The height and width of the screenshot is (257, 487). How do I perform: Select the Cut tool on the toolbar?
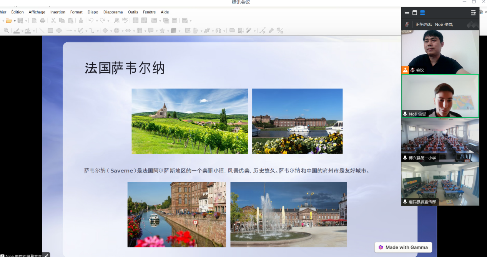pyautogui.click(x=53, y=20)
